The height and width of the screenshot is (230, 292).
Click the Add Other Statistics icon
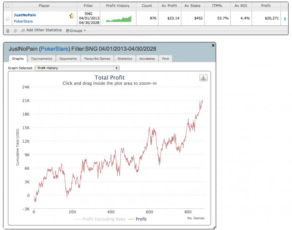point(23,30)
